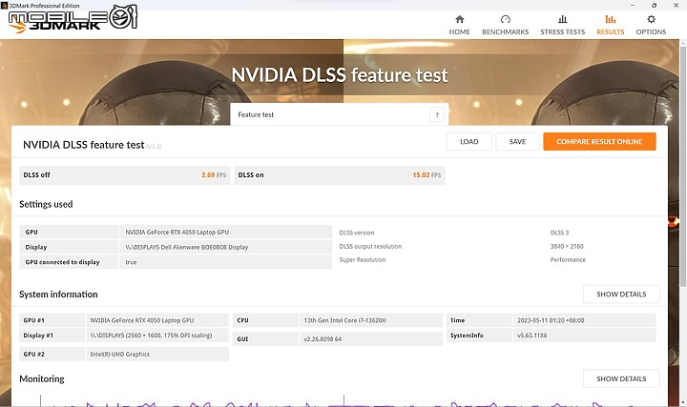
Task: Click COMPARE RESULT ONLINE button
Action: [x=599, y=142]
